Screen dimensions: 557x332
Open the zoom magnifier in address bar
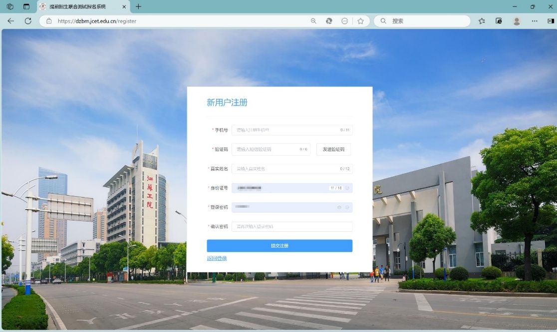(313, 21)
